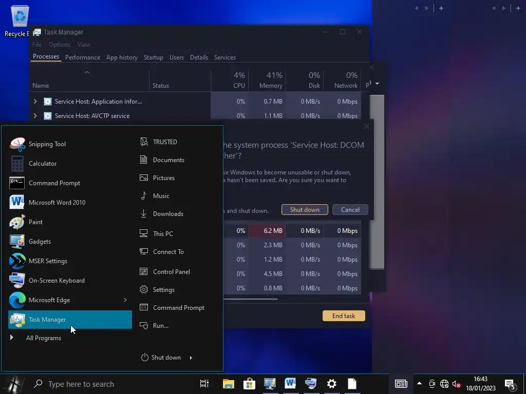Open Settings gear on taskbar
Image resolution: width=526 pixels, height=394 pixels.
pos(332,384)
